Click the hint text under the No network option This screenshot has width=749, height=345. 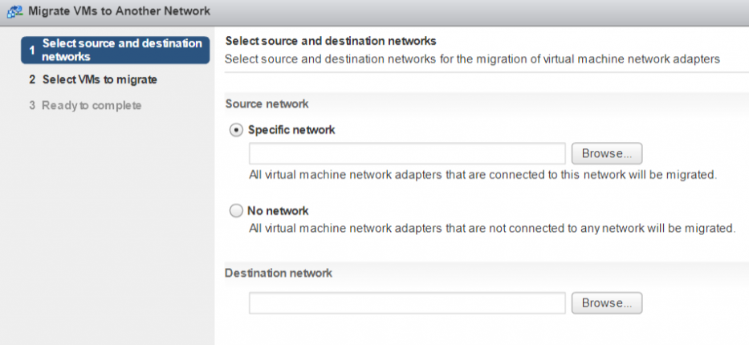[491, 229]
